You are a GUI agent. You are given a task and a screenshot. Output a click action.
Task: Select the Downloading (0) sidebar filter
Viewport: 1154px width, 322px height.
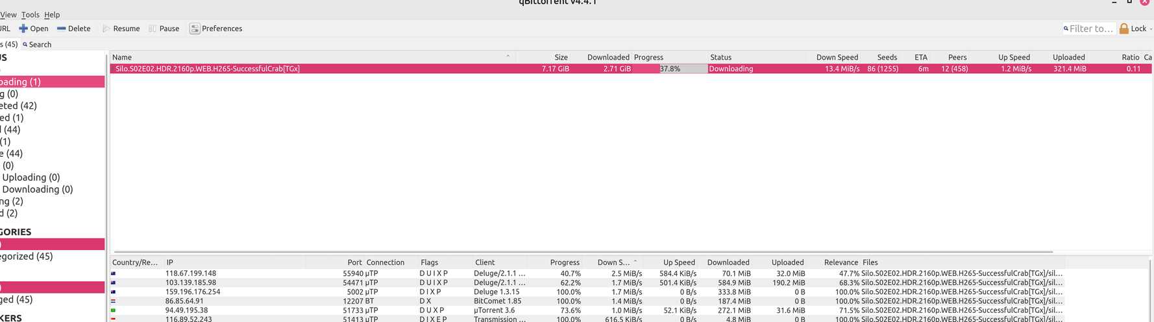coord(38,189)
